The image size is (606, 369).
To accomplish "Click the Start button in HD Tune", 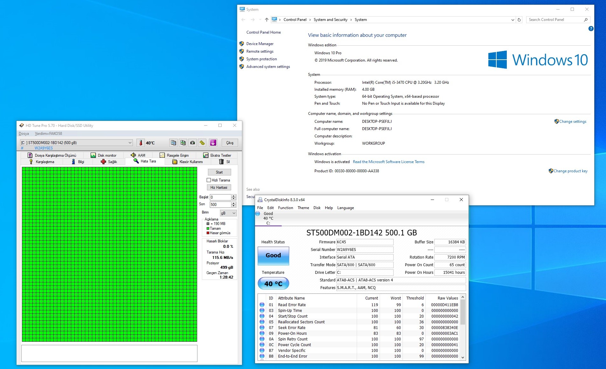I will point(219,172).
